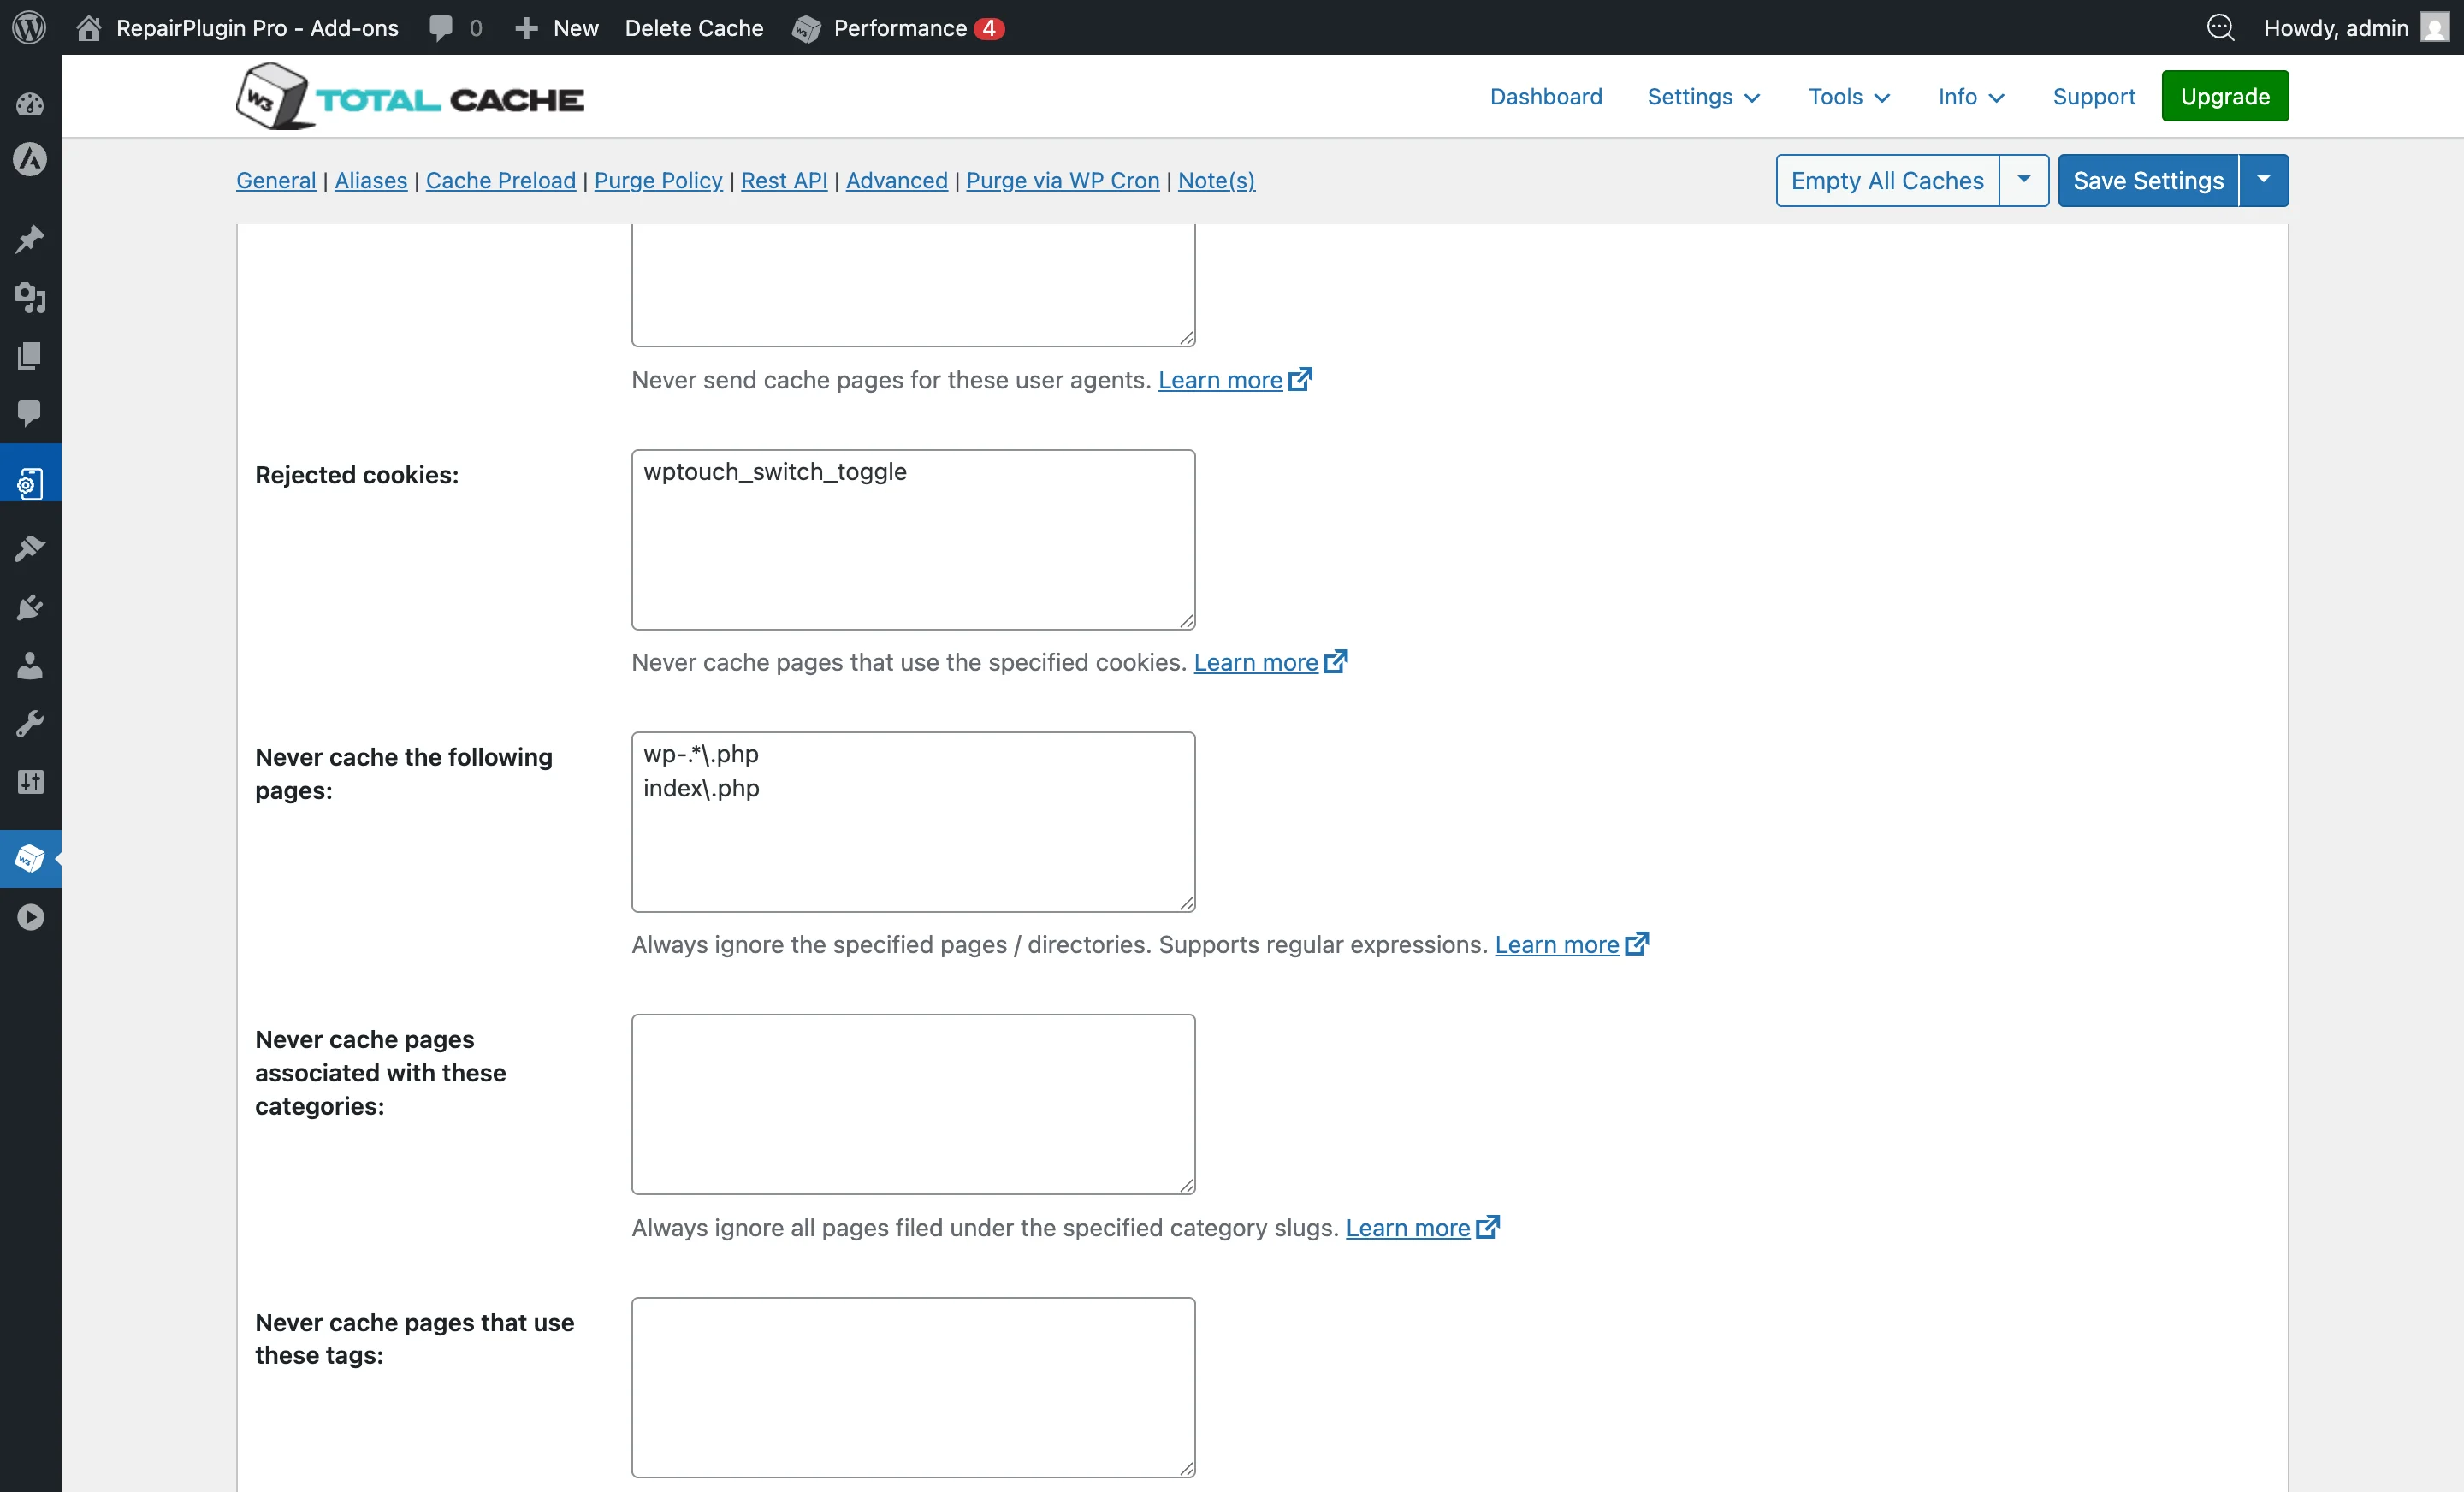Open the Pages documents icon in sidebar

pyautogui.click(x=30, y=356)
